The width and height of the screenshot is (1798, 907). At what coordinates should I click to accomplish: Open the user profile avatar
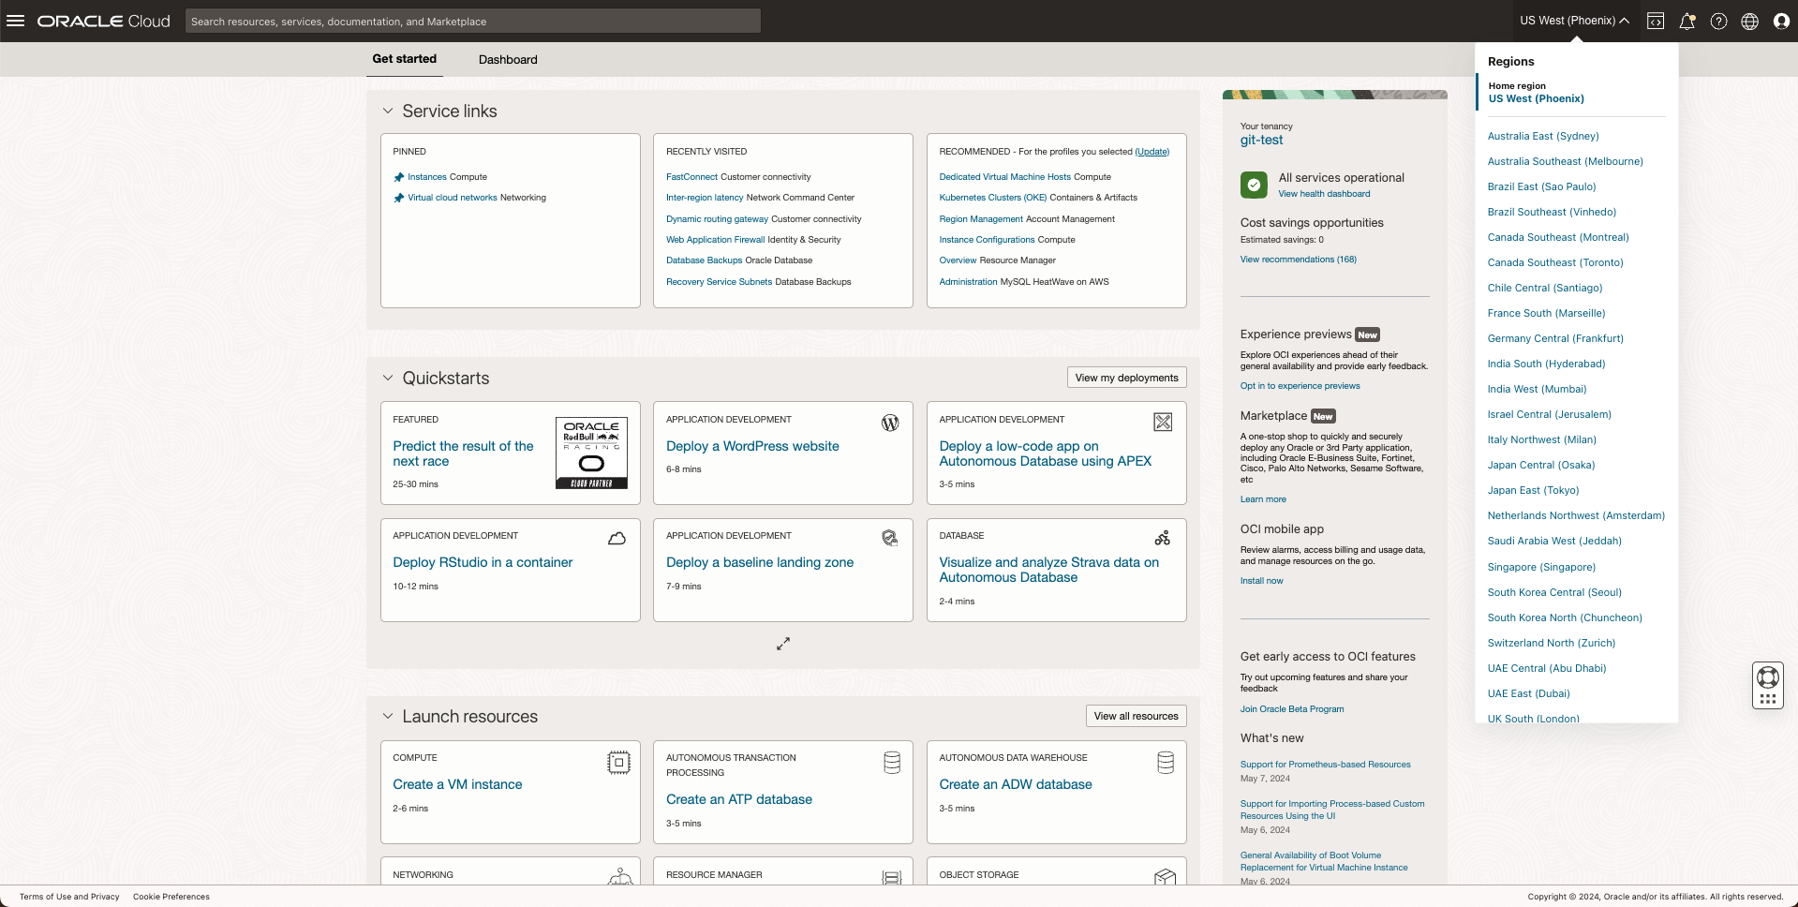1781,22
